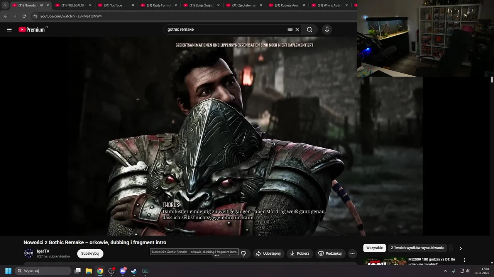This screenshot has width=494, height=277.
Task: Switch to the Zjechałem tab
Action: 244,5
